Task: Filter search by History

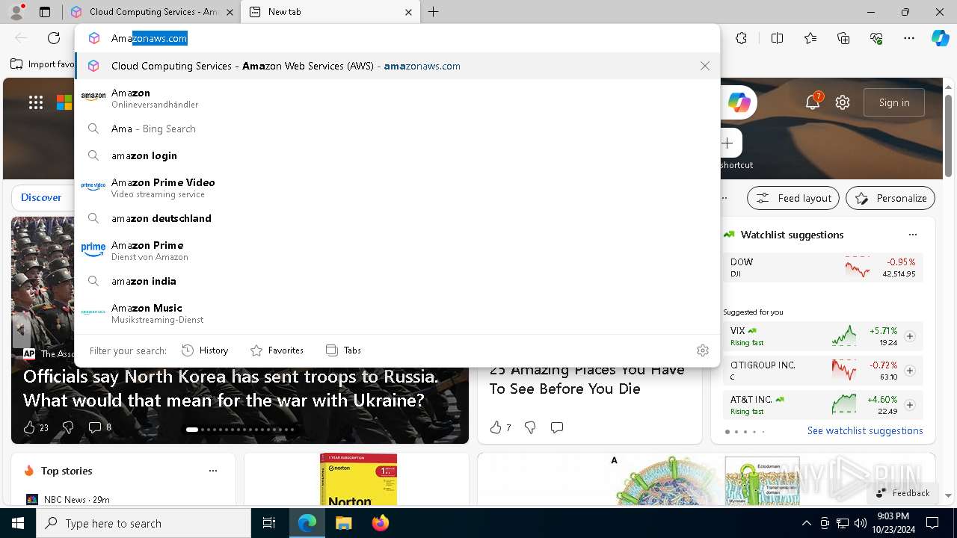Action: 205,350
